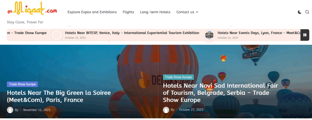The width and height of the screenshot is (312, 120).
Task: Click the BITESP Venice ticker circular thumbnail
Action: [x=57, y=35]
